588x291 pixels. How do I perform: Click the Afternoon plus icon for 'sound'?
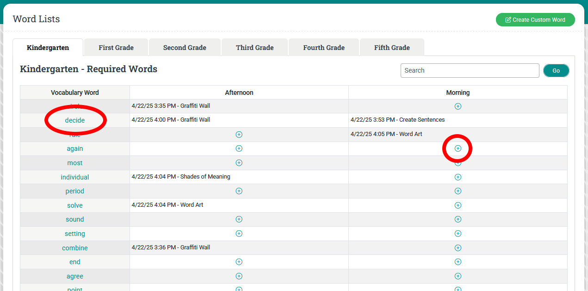pos(239,219)
